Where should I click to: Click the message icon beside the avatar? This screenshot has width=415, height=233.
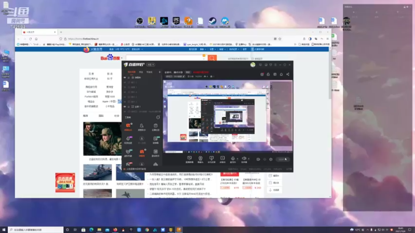tap(260, 65)
